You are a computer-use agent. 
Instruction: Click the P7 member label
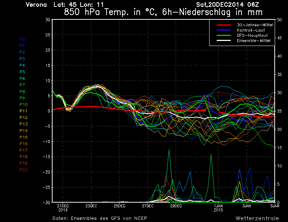pos(22,85)
